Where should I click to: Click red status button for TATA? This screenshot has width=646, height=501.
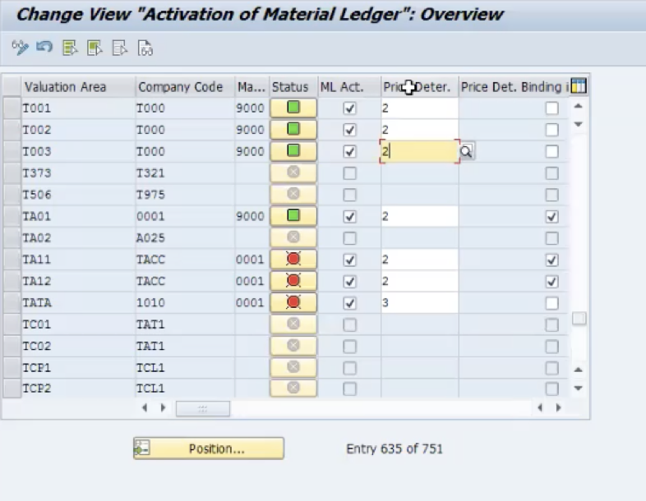[x=293, y=302]
